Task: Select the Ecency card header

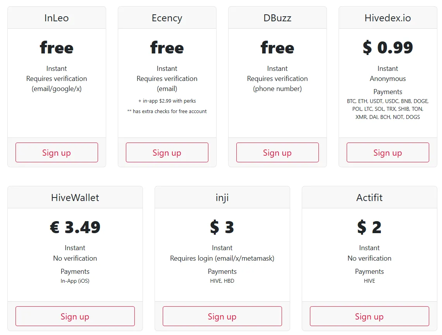Action: point(167,18)
